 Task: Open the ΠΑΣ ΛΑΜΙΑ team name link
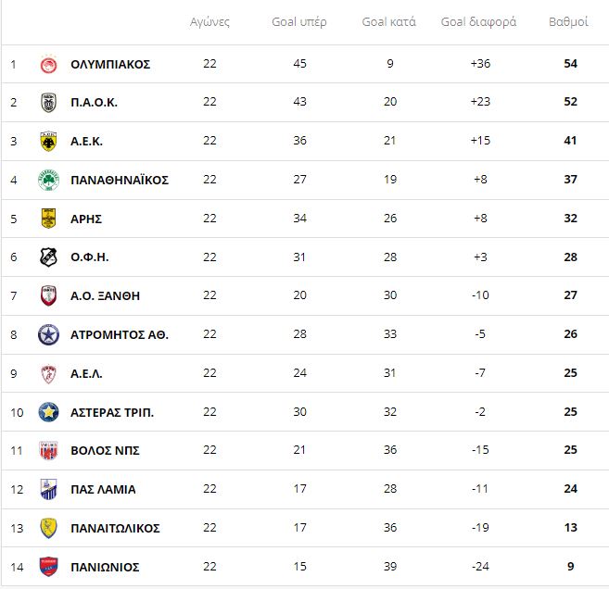(x=103, y=490)
